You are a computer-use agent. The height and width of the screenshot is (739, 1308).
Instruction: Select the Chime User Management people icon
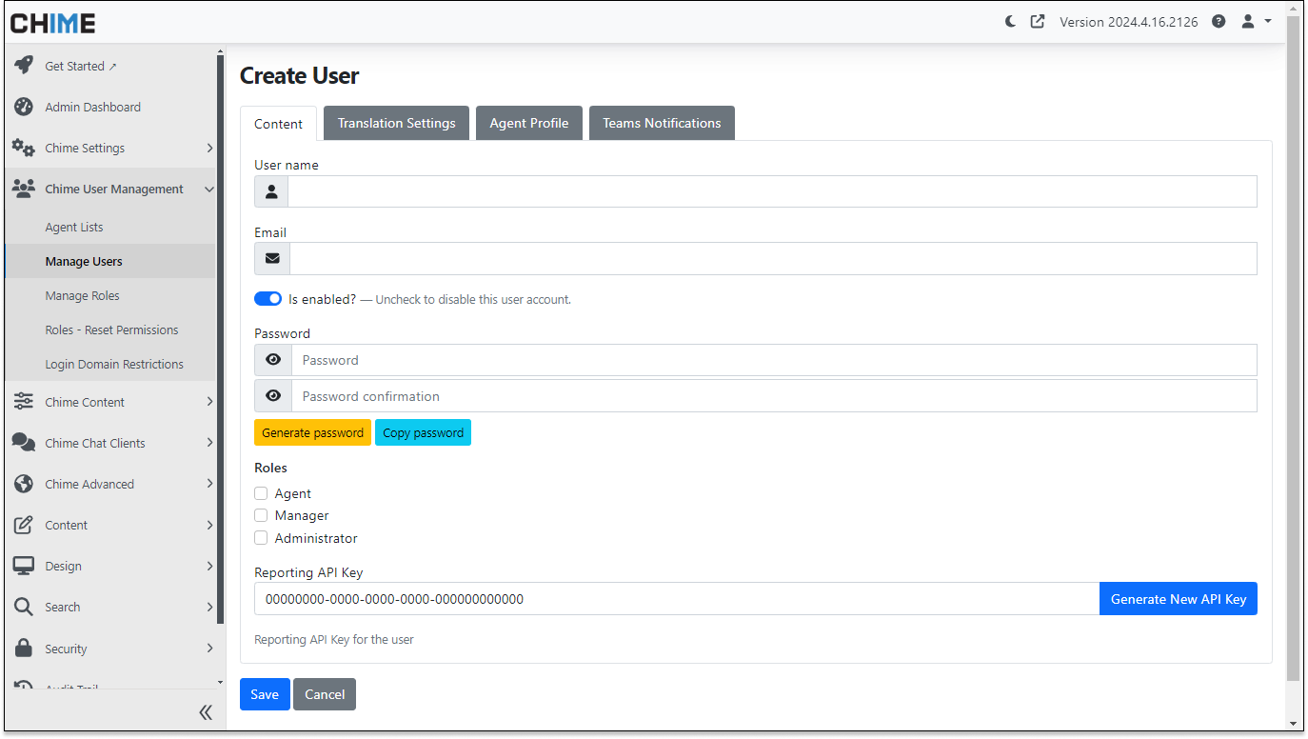tap(24, 188)
